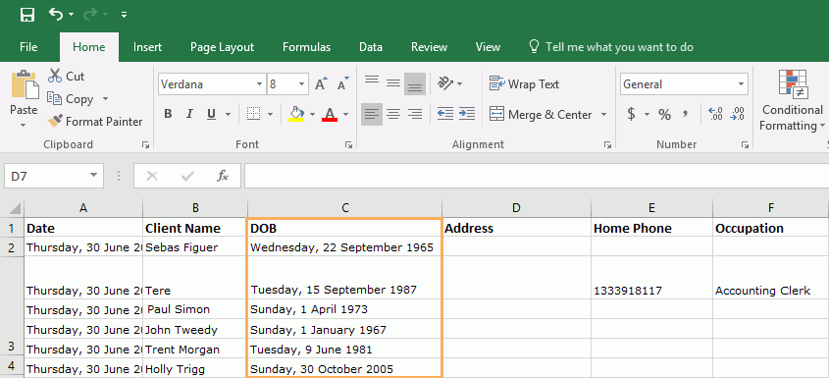Open Conditional Formatting menu
829x378 pixels.
click(x=792, y=100)
